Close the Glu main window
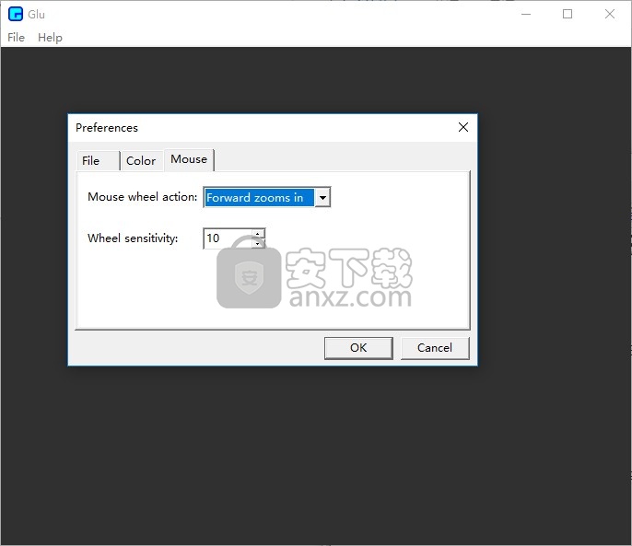The image size is (632, 546). 610,14
